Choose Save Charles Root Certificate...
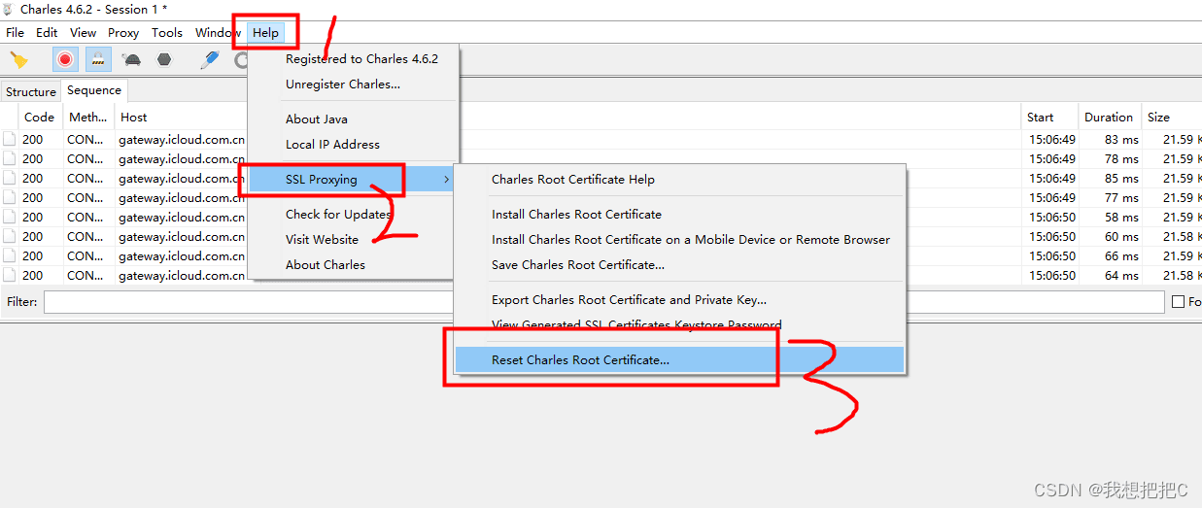 pyautogui.click(x=578, y=264)
